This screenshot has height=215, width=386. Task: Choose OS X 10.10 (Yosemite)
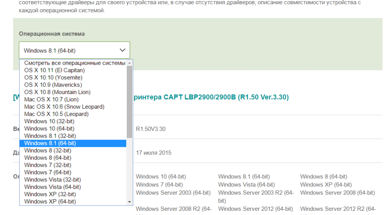coord(73,78)
